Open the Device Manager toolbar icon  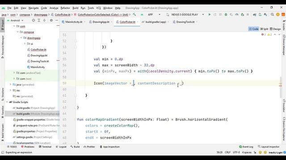(260, 15)
